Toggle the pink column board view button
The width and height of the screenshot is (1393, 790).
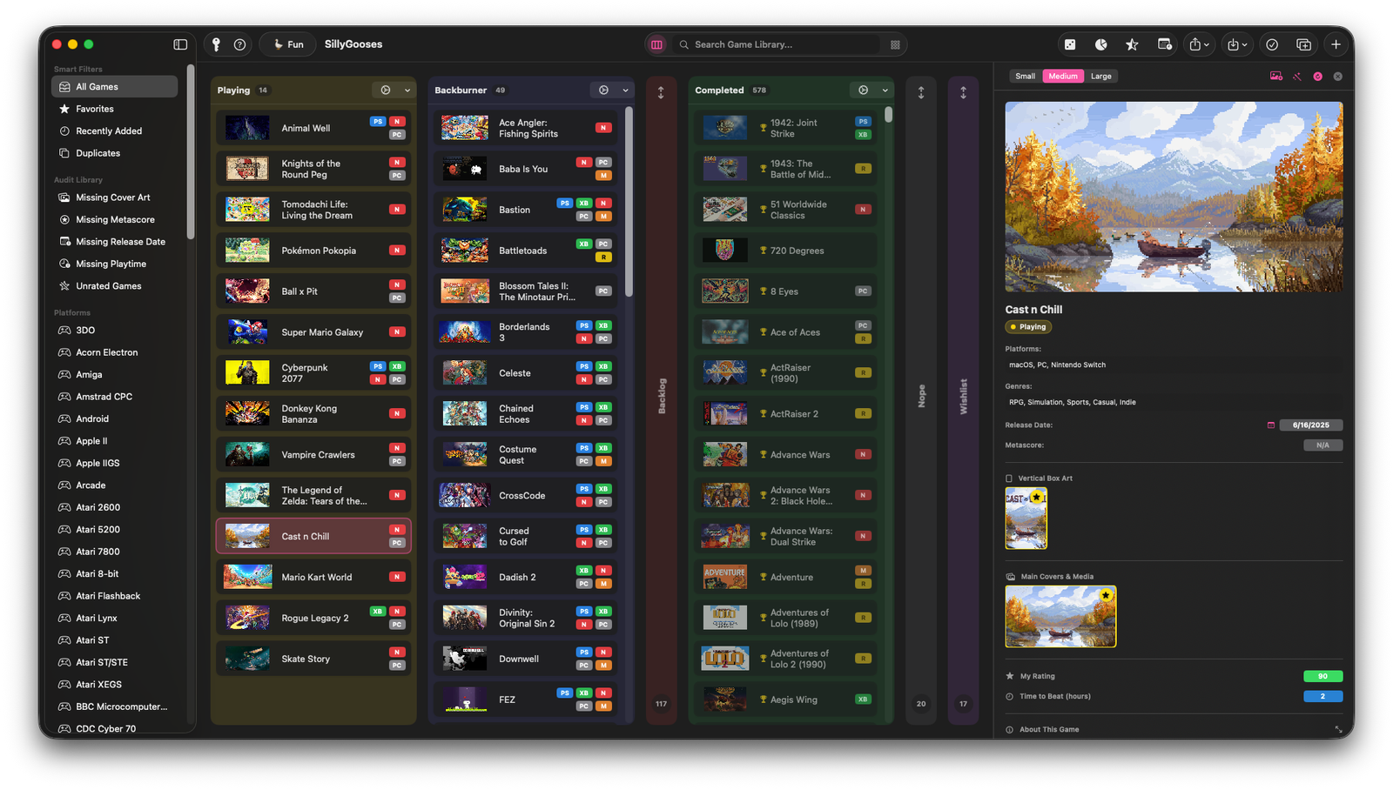(x=657, y=44)
